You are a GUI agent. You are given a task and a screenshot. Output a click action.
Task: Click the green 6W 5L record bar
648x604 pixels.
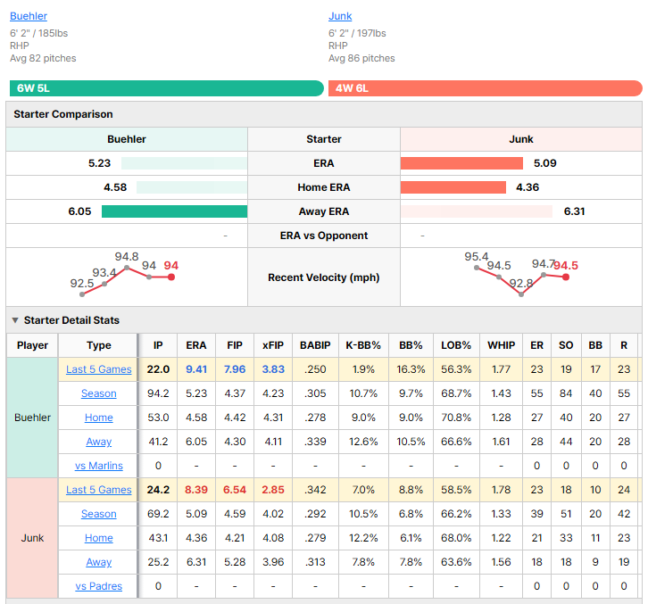coord(167,88)
